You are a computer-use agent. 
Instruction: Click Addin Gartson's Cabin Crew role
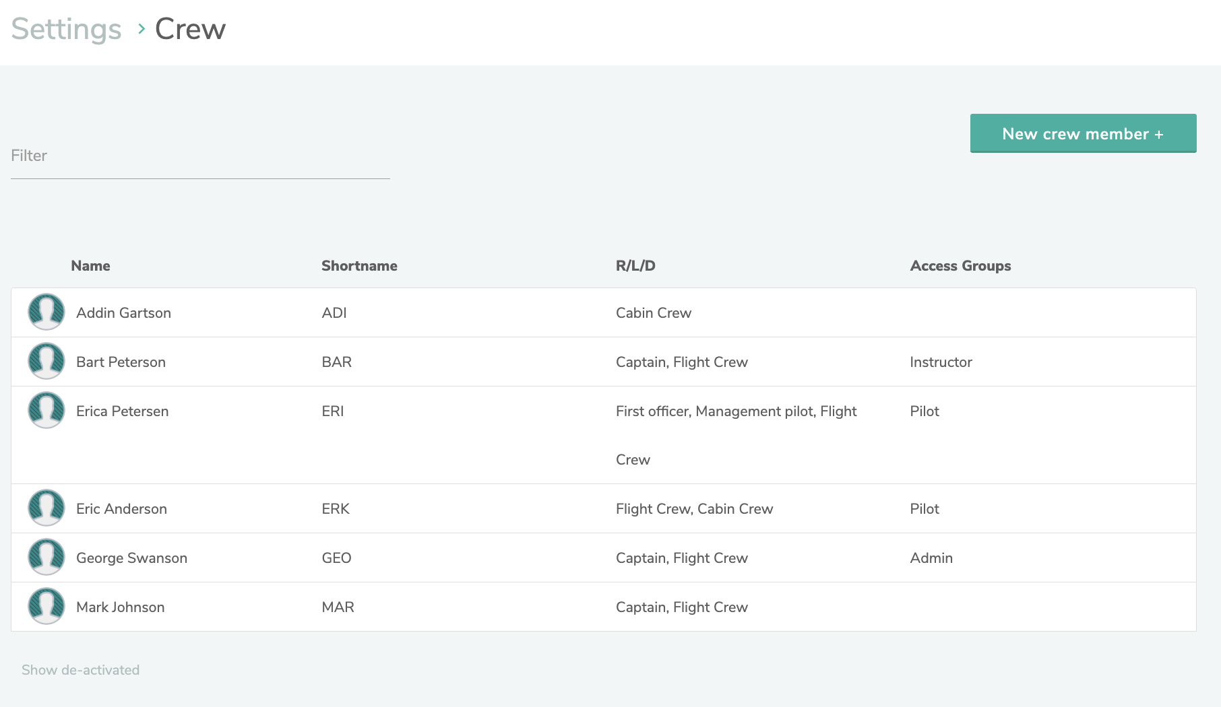click(x=653, y=313)
